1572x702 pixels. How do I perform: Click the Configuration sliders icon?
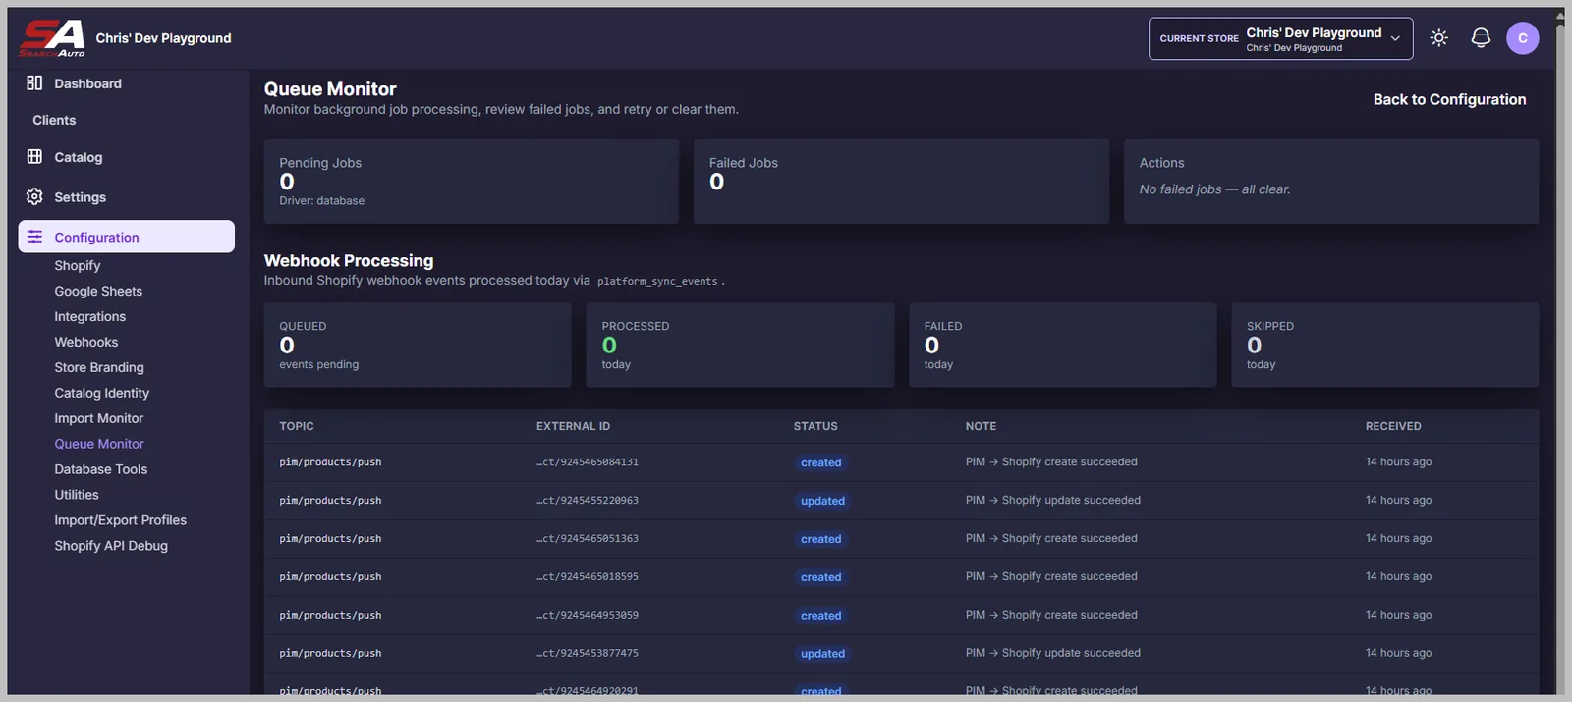[34, 237]
